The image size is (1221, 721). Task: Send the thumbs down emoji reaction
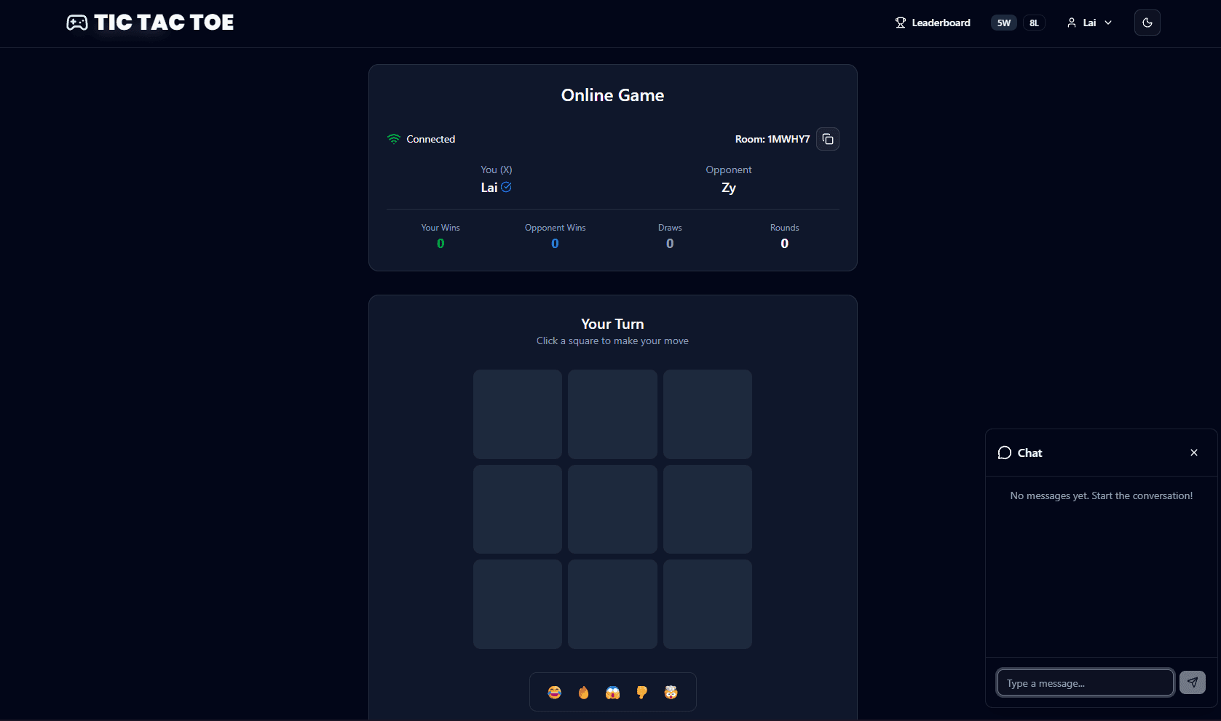(642, 692)
